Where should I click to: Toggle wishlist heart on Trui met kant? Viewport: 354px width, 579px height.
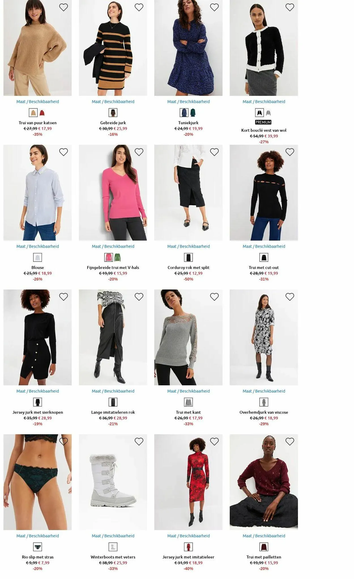214,297
